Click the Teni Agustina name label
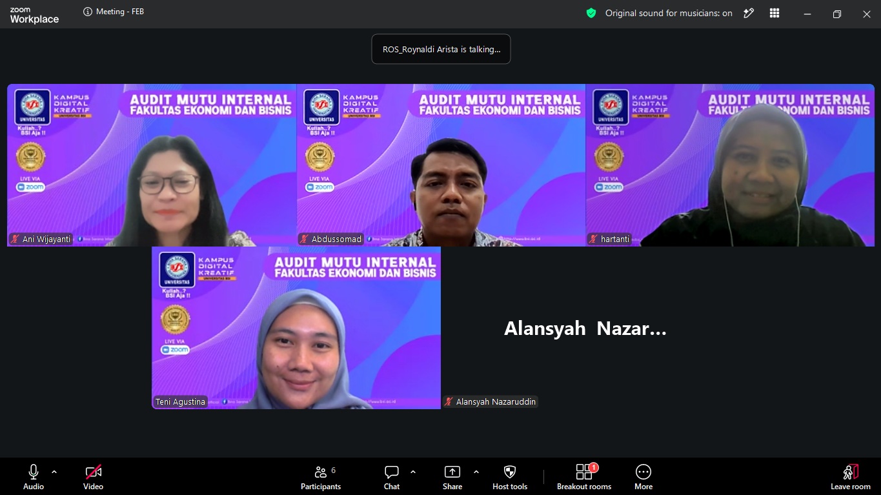The image size is (881, 495). coord(180,401)
